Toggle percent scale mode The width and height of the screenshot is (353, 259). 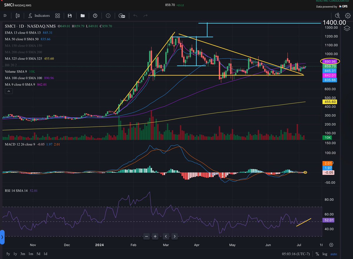click(x=317, y=254)
